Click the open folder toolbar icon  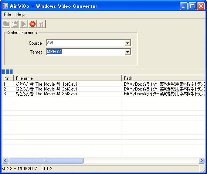(x=6, y=24)
